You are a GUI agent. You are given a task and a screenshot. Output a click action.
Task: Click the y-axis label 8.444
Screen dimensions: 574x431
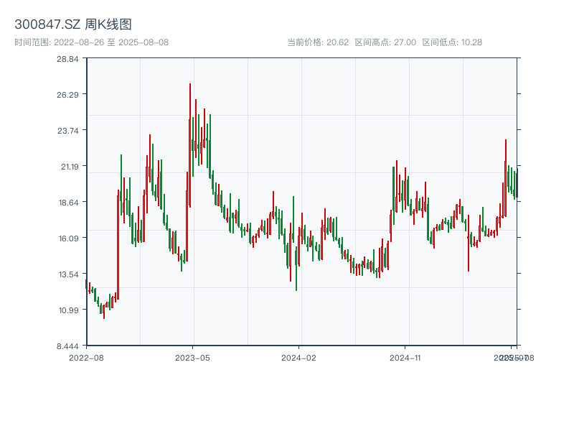pyautogui.click(x=67, y=346)
